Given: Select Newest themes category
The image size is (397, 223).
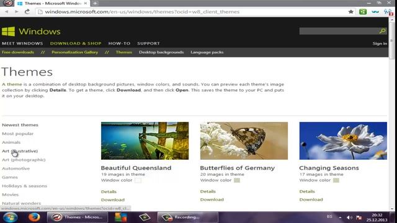Looking at the screenshot, I should (20, 125).
